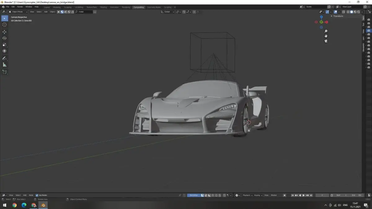Viewport: 372px width, 209px height.
Task: Uncheck the Use Nodes checkbox
Action: click(37, 195)
